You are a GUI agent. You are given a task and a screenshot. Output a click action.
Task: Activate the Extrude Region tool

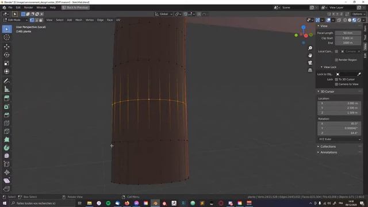tap(6, 98)
